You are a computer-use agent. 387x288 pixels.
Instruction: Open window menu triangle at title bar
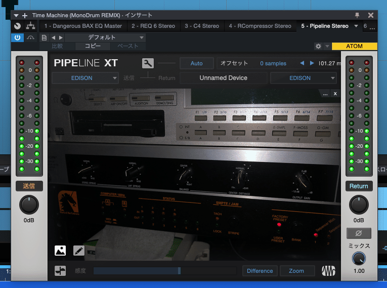[x=16, y=16]
